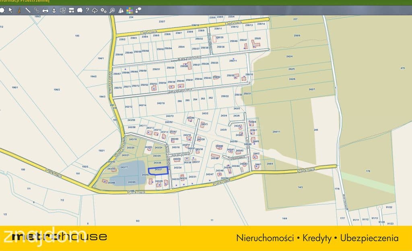Click the download arrow toolbar icon
The height and width of the screenshot is (251, 412).
[54, 10]
